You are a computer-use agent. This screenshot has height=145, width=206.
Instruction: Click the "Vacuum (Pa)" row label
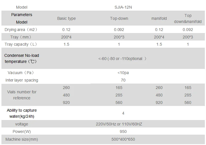point(22,73)
